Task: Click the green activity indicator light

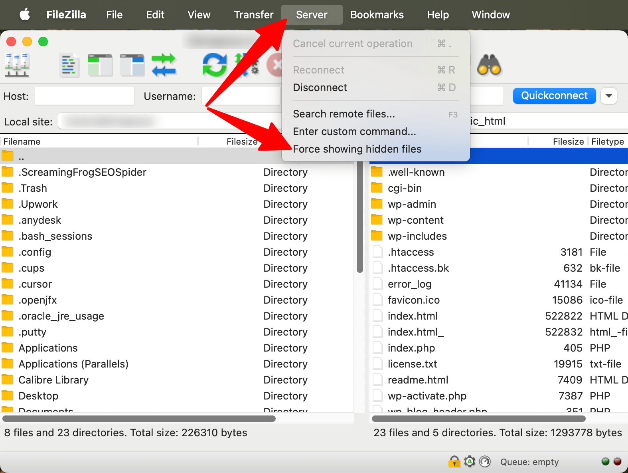Action: (x=606, y=461)
